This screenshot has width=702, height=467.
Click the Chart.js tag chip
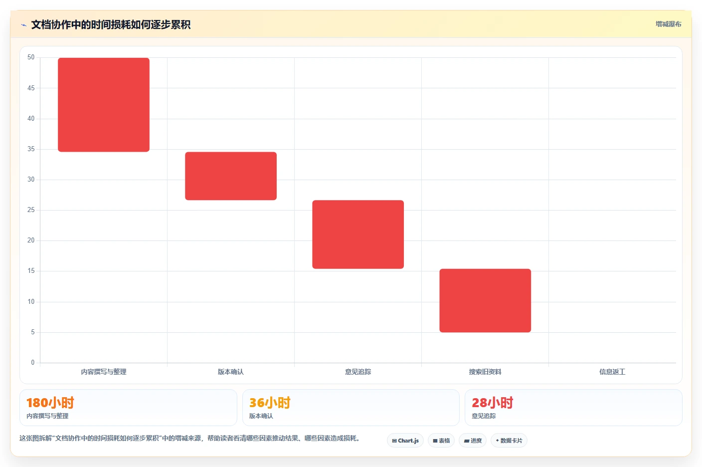click(x=405, y=441)
